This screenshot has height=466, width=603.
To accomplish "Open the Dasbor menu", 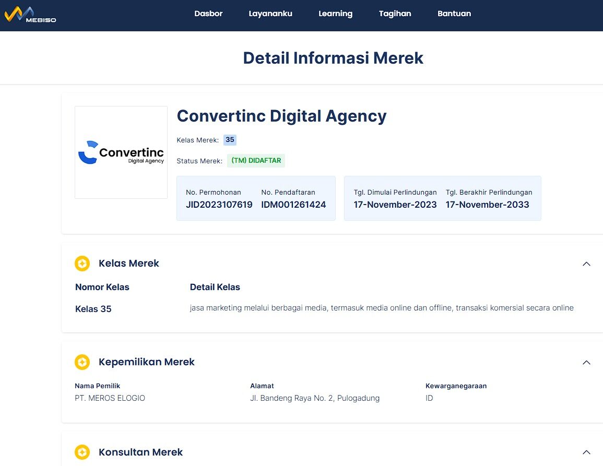I will click(x=208, y=14).
